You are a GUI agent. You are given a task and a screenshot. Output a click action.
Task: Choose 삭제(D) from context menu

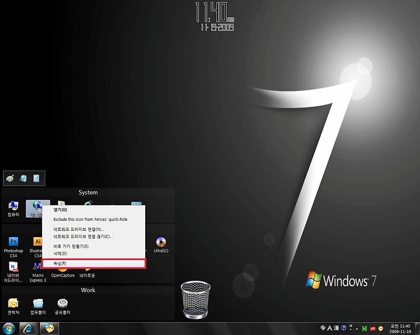94,253
